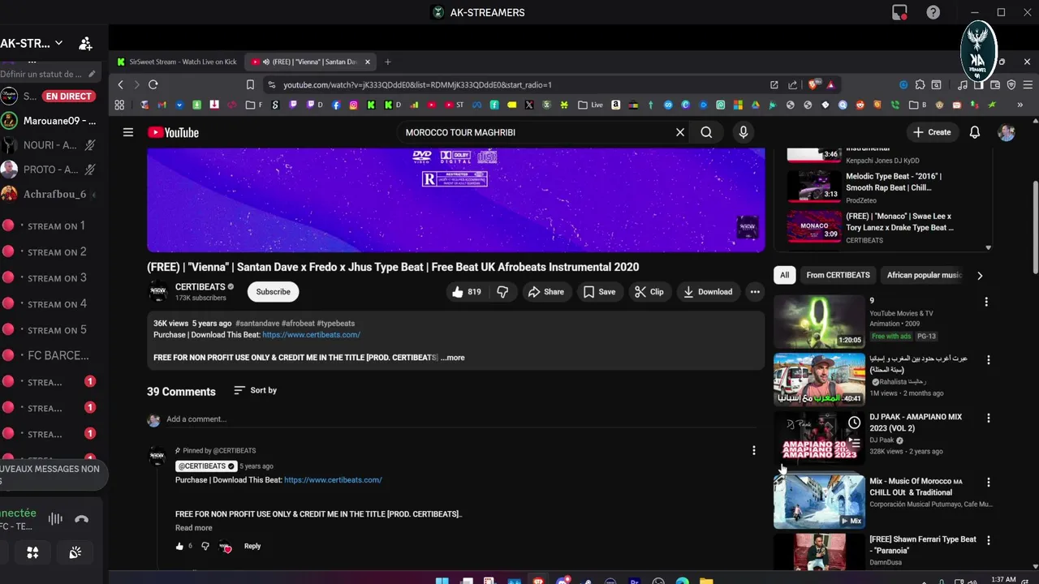Viewport: 1039px width, 584px height.
Task: Open the YouTube account avatar menu
Action: tap(1007, 132)
